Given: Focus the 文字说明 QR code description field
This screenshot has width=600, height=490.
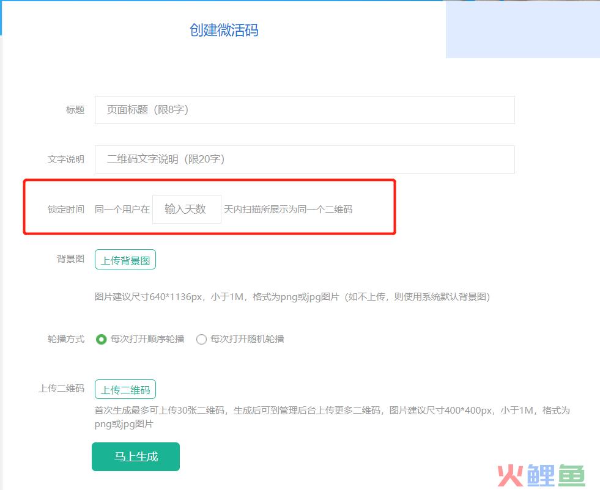Looking at the screenshot, I should [305, 159].
